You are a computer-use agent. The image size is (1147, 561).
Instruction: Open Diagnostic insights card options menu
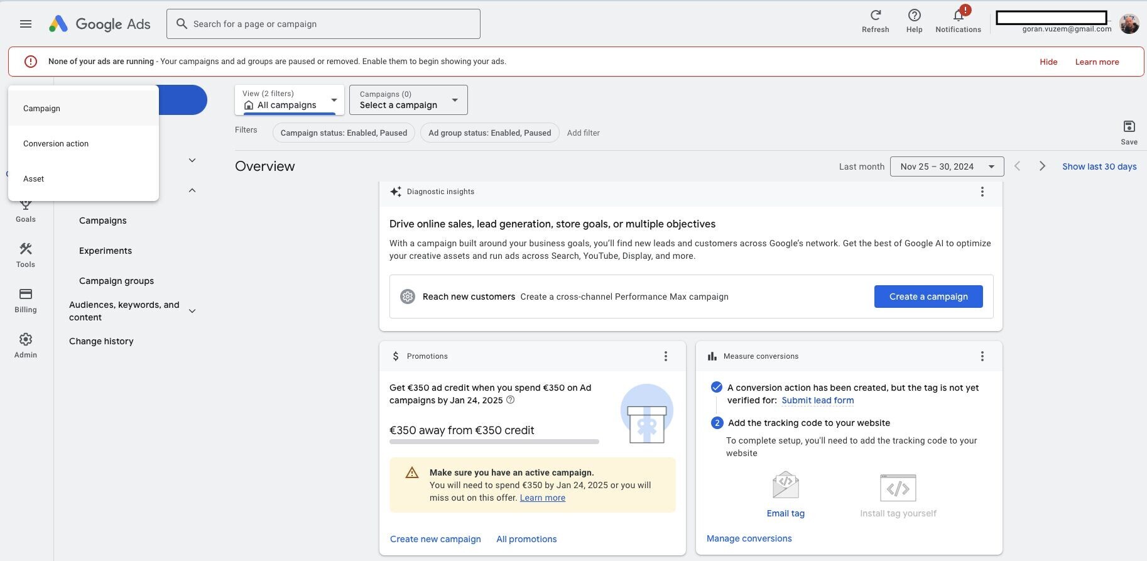(x=982, y=192)
